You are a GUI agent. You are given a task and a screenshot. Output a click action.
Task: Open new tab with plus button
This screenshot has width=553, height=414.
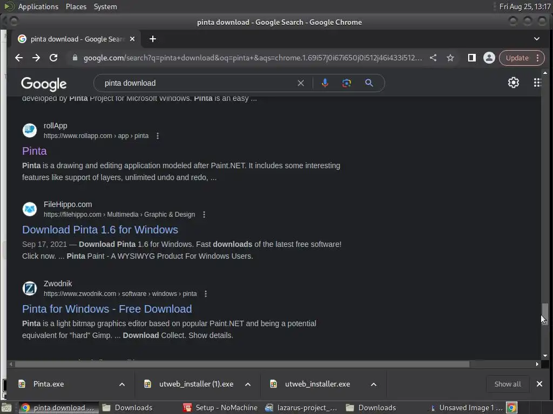click(x=153, y=39)
